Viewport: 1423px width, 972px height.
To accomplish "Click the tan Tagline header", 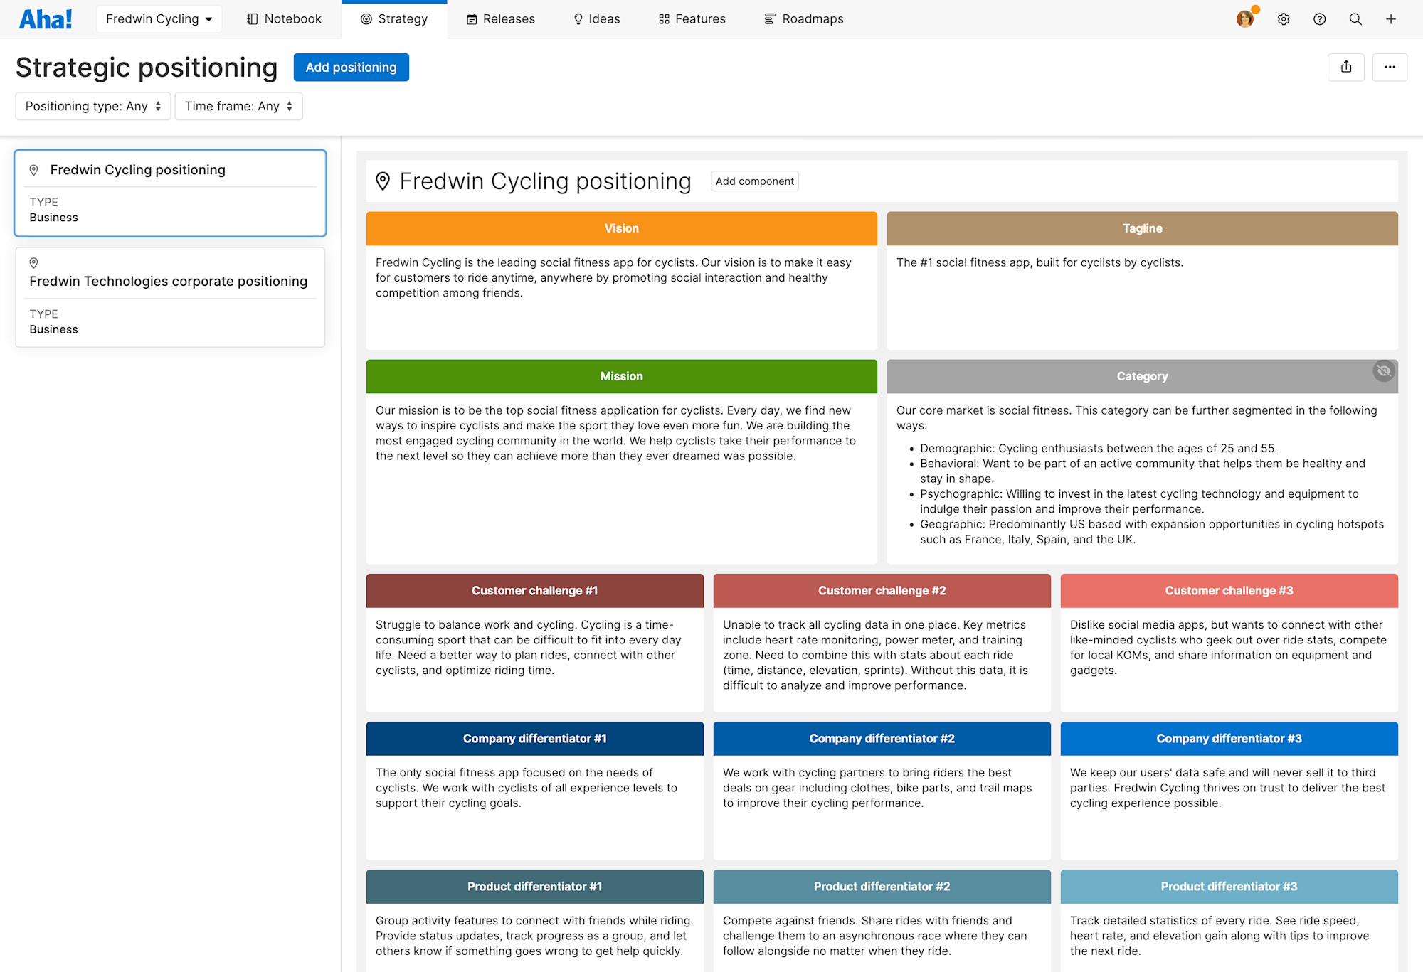I will coord(1142,228).
